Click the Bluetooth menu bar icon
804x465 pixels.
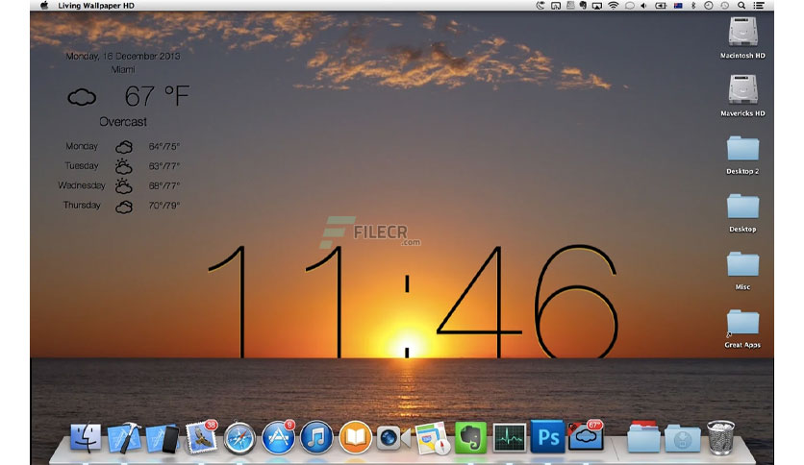pos(693,6)
